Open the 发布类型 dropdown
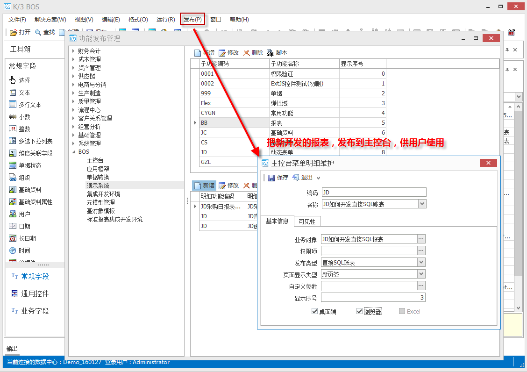 click(421, 263)
